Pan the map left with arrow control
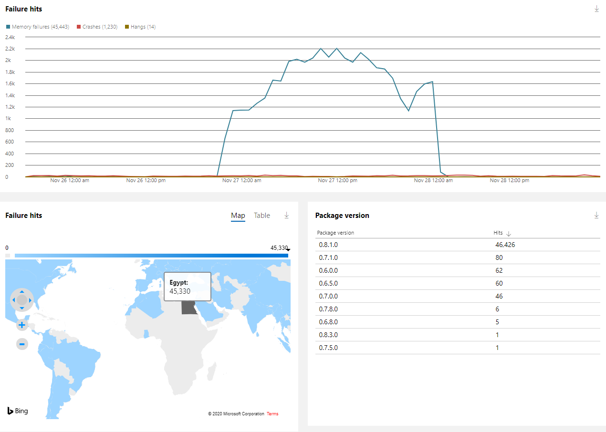606x432 pixels. 14,300
